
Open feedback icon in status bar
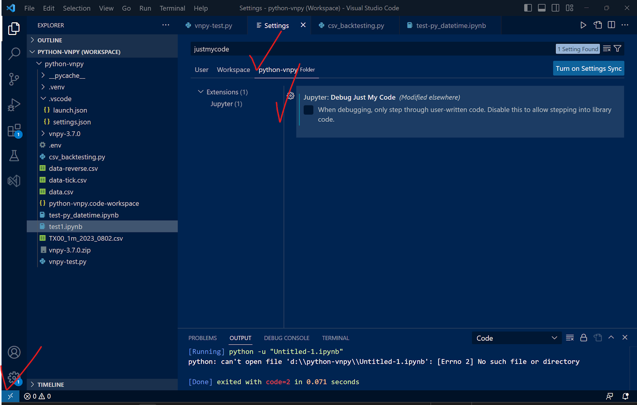[x=610, y=396]
